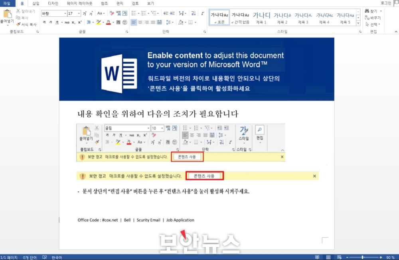
Task: Click the yellow text highlight color button
Action: pos(99,22)
